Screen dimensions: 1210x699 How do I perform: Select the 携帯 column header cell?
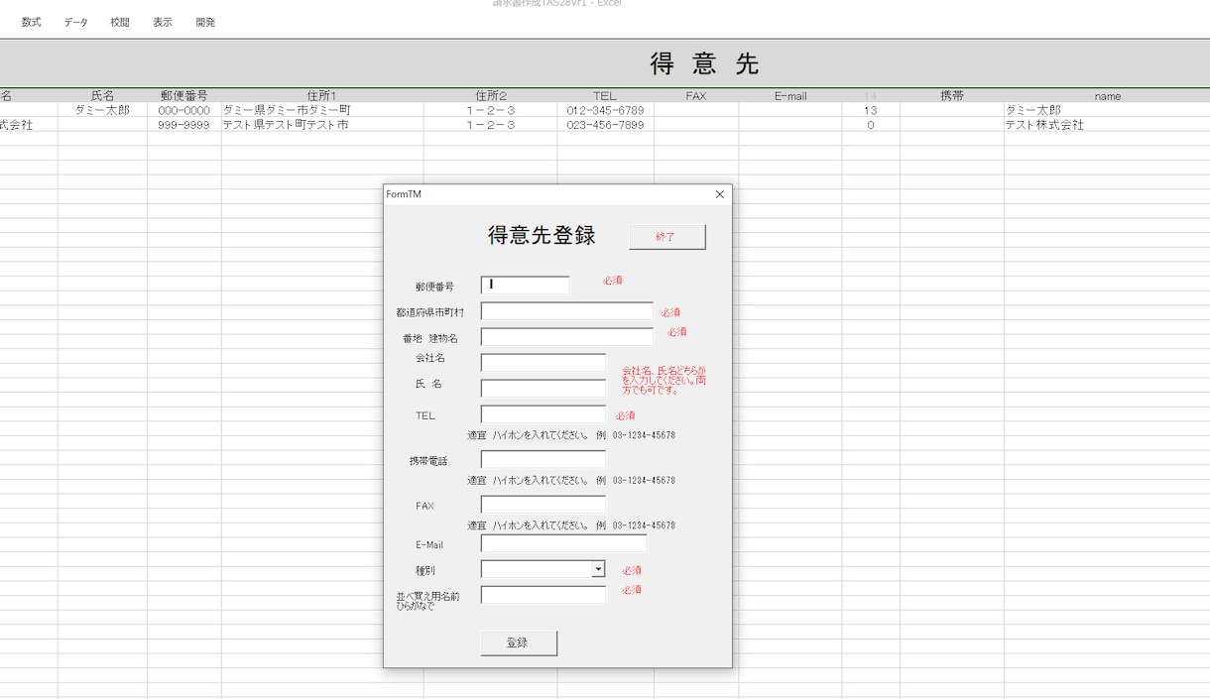(x=952, y=96)
